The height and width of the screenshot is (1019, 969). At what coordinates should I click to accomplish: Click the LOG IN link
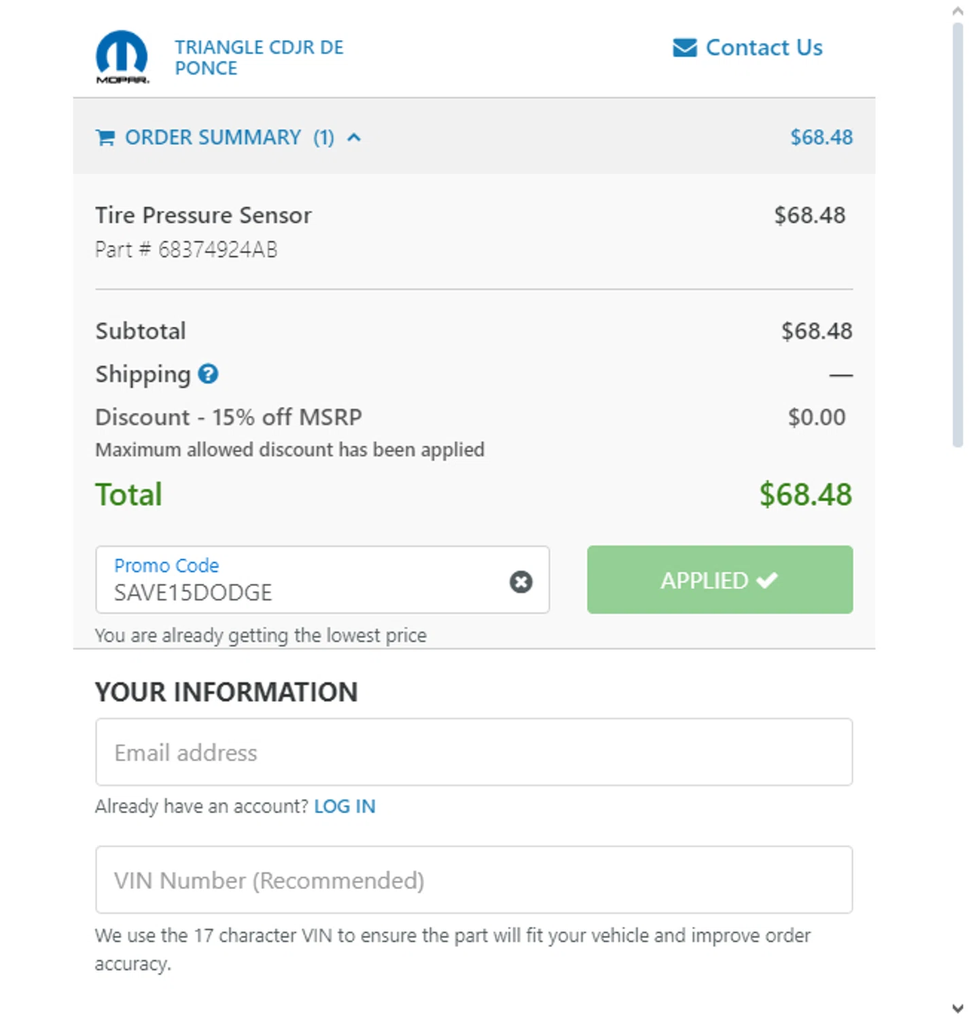[345, 806]
